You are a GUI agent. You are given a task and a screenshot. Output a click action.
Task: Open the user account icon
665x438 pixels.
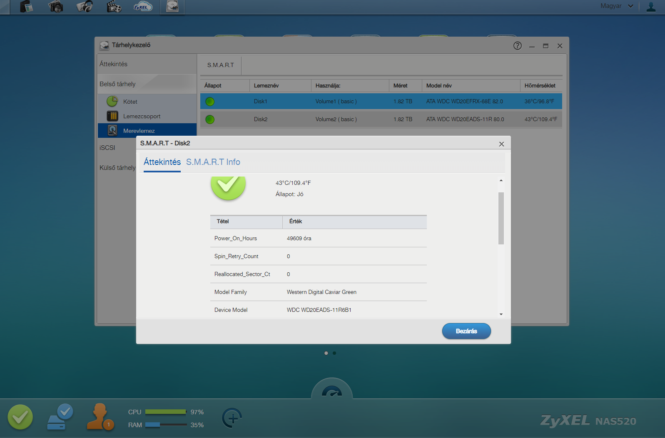pyautogui.click(x=651, y=6)
